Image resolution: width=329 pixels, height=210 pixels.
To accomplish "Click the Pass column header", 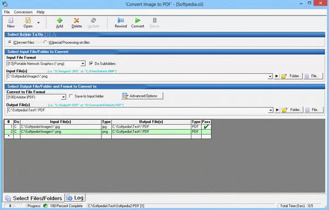I will click(206, 122).
